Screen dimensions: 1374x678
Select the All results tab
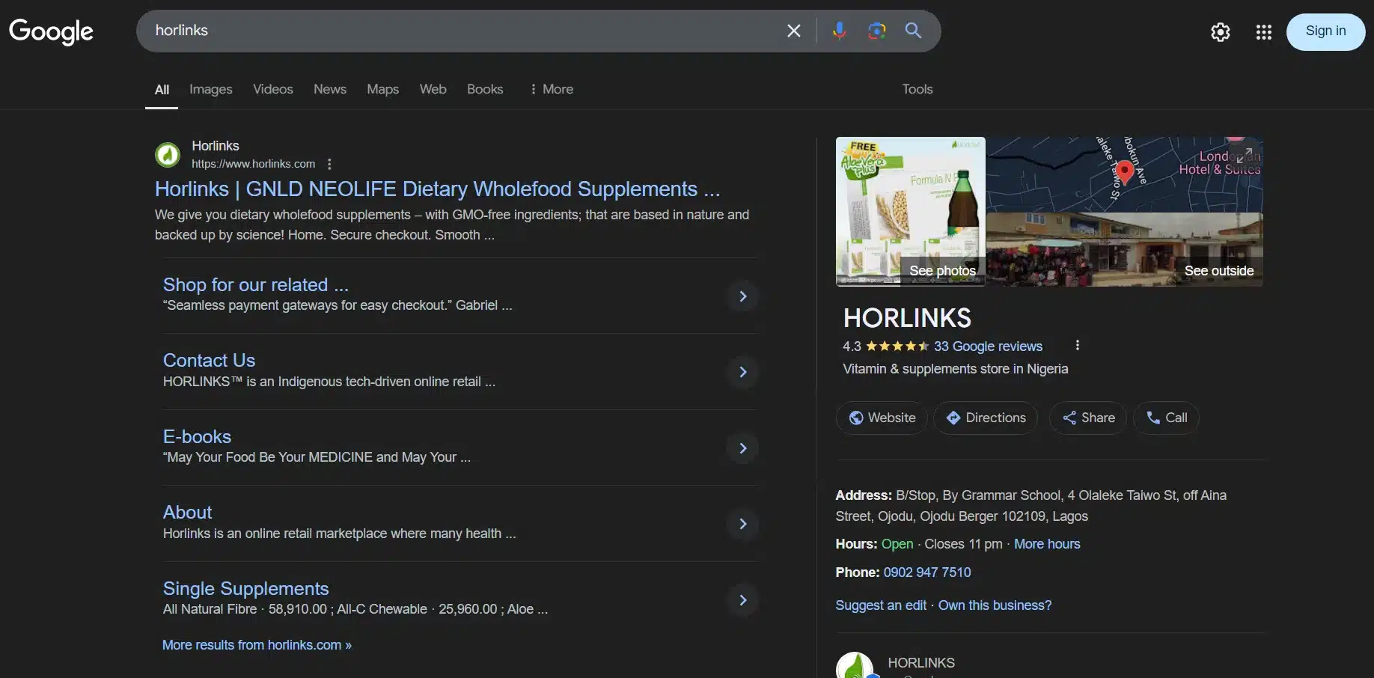162,90
